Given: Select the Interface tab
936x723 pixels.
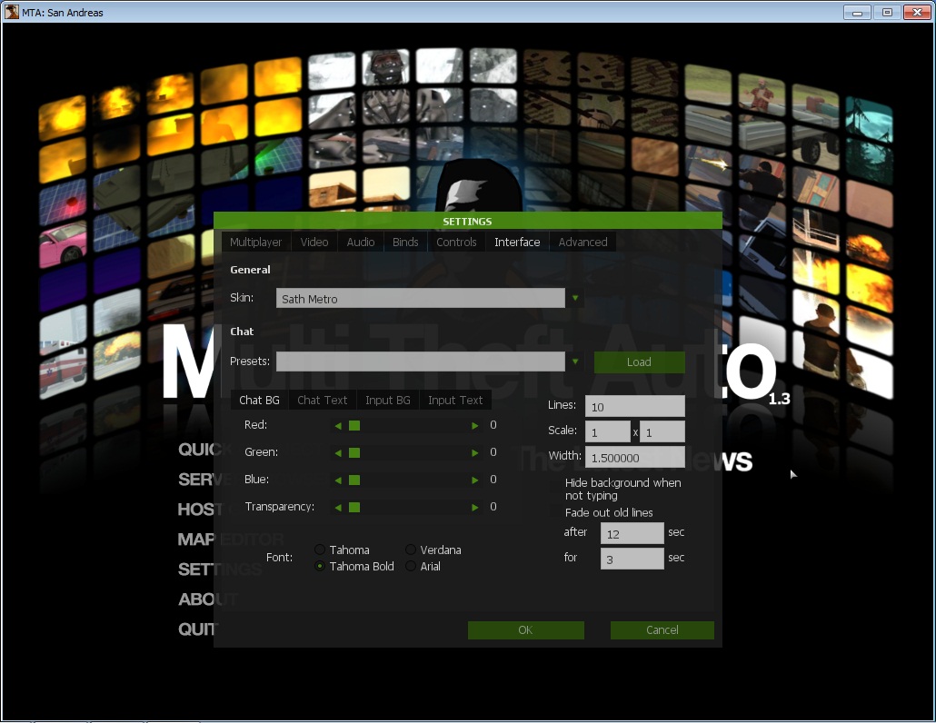Looking at the screenshot, I should click(517, 243).
